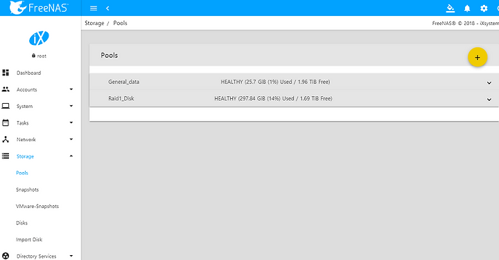The width and height of the screenshot is (499, 260).
Task: Click the Pools card heading
Action: click(110, 55)
